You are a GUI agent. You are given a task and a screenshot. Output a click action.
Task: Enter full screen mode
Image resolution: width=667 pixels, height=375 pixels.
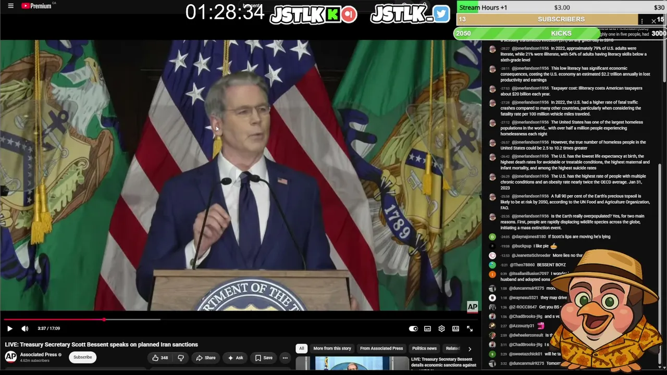click(470, 329)
